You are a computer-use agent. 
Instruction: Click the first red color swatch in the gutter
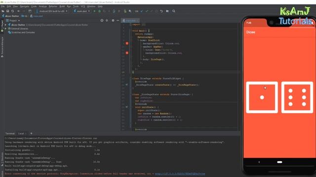point(127,43)
